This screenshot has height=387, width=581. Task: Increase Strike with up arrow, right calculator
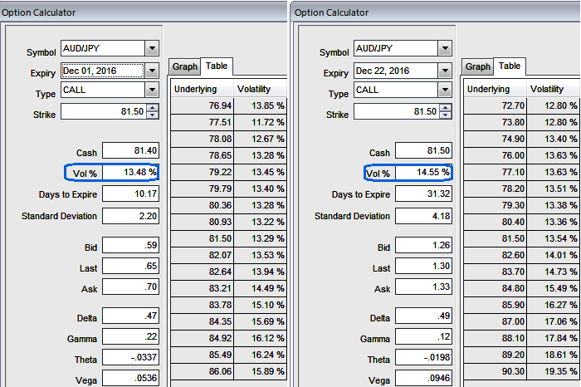click(x=446, y=108)
